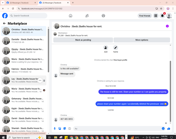Select second Messenger browser tab

coord(54,3)
